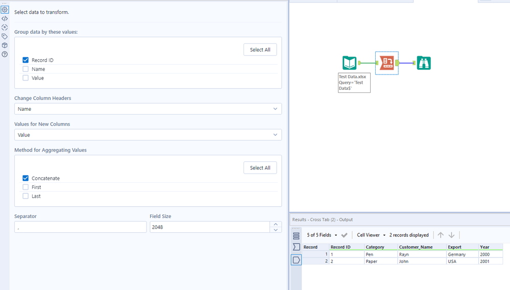510x290 pixels.
Task: Open the 5 of 5 Fields dropdown
Action: point(322,235)
